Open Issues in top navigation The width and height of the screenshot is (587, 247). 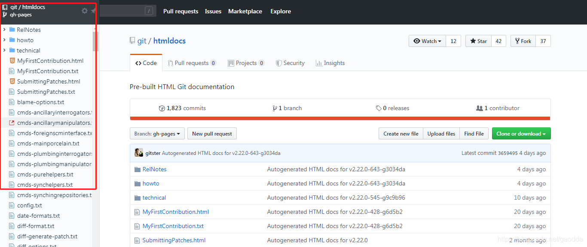tap(213, 11)
